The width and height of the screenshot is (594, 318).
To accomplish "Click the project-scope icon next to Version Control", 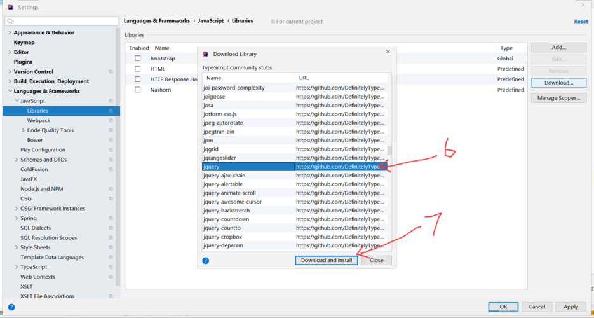I will (x=111, y=72).
